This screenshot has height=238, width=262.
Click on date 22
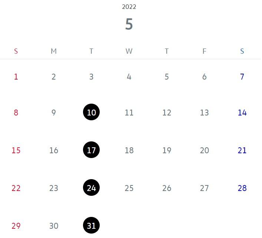point(16,188)
